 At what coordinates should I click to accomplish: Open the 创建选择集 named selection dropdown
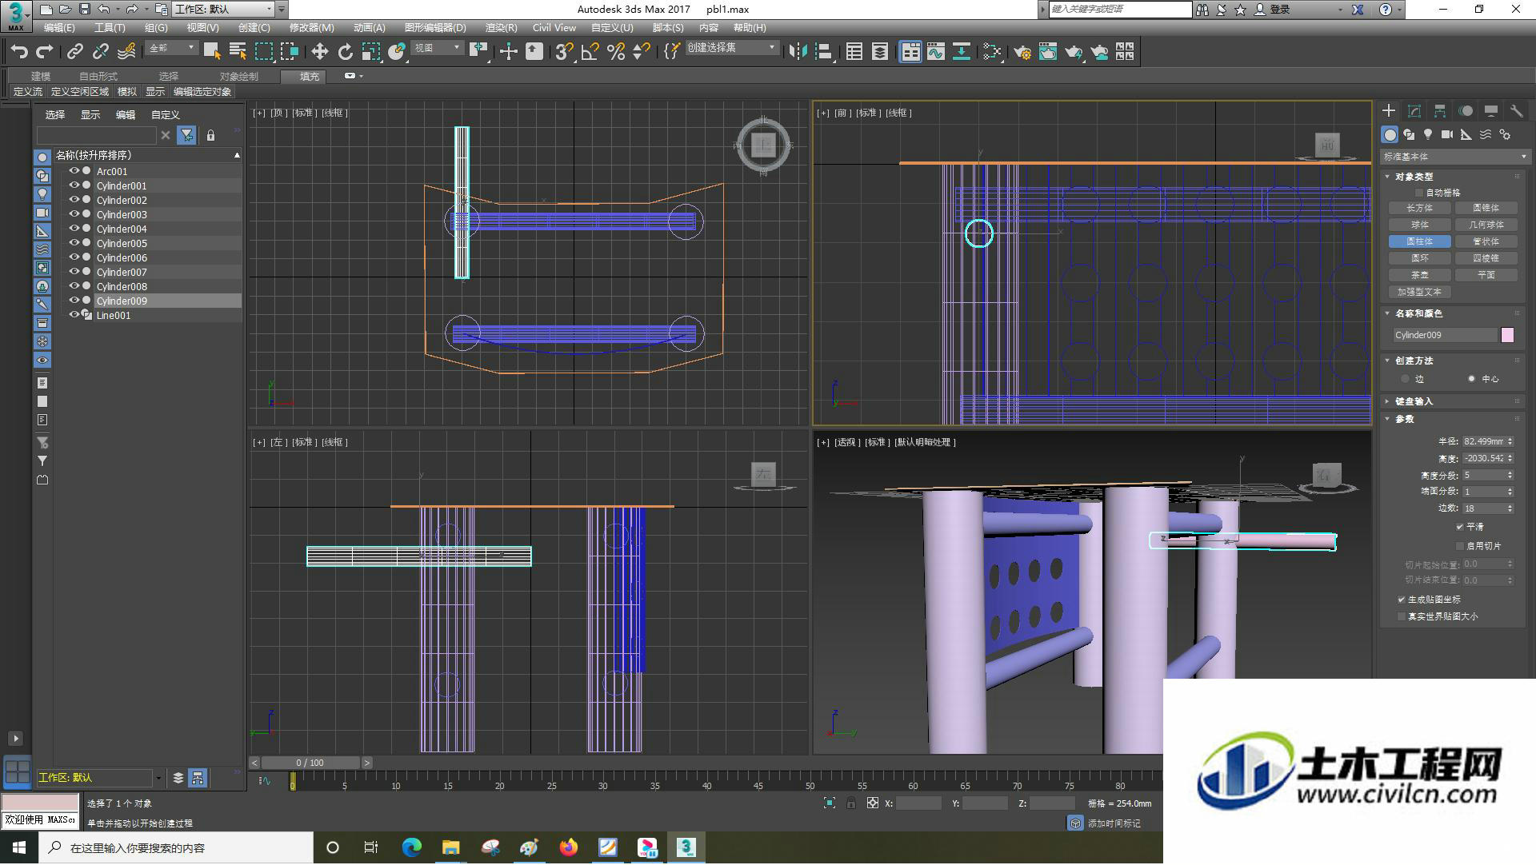point(731,48)
